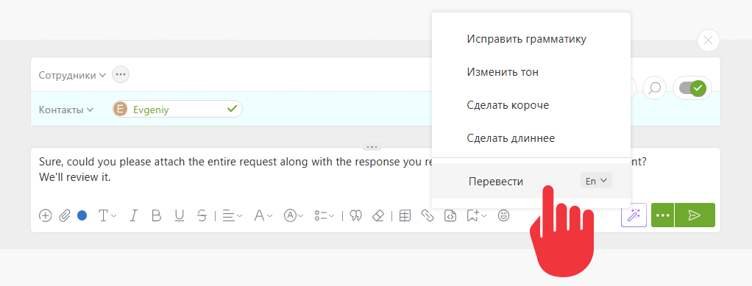The image size is (752, 286).
Task: Click the AI magic wand button
Action: pyautogui.click(x=634, y=215)
